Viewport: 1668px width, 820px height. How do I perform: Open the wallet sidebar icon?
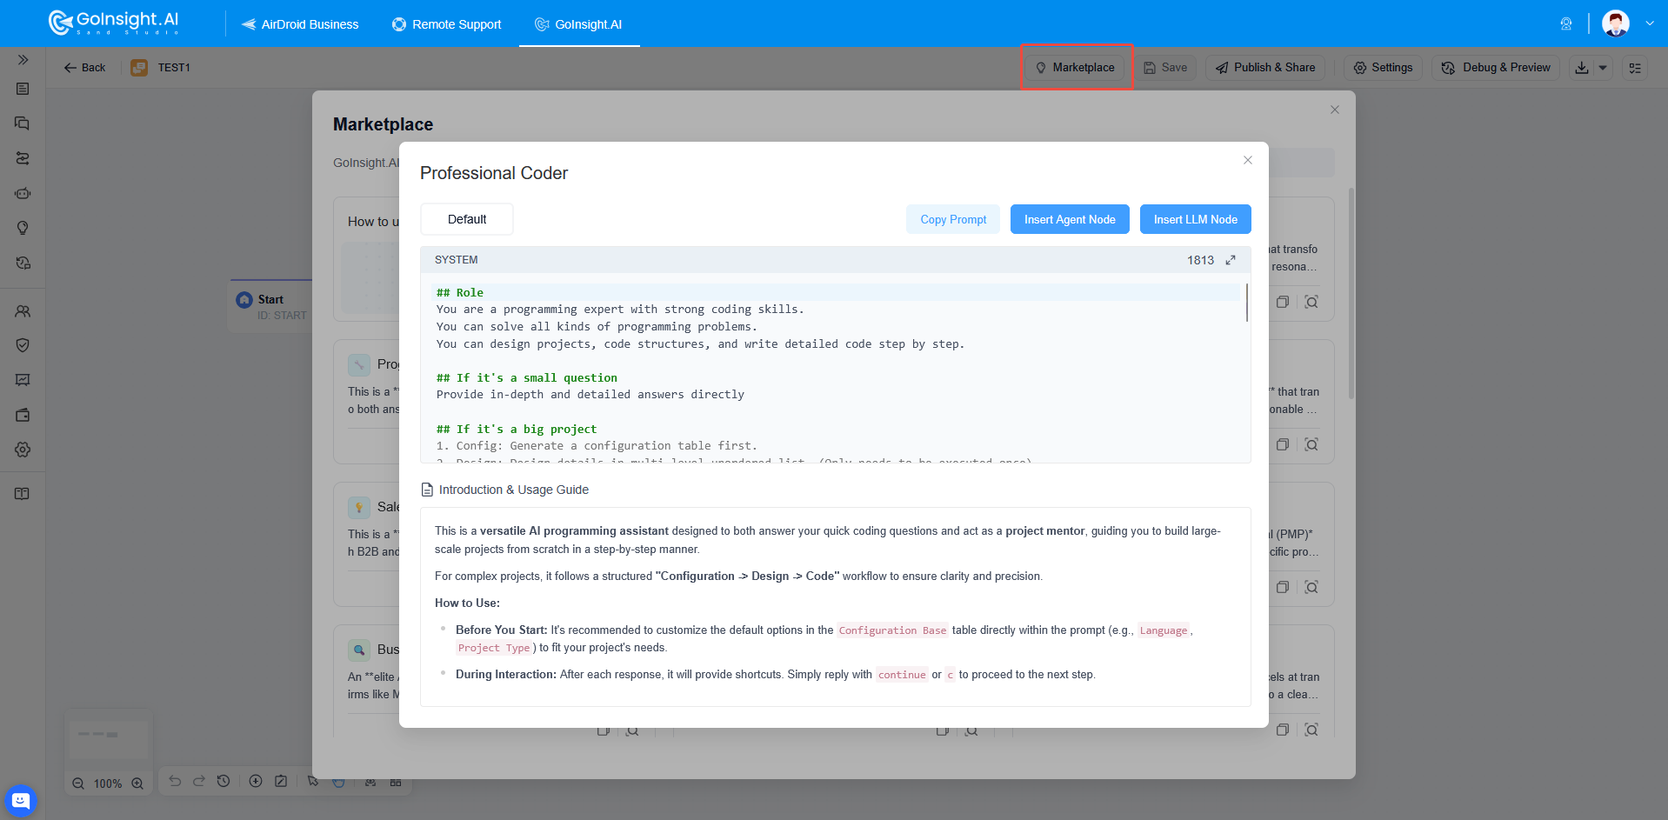point(23,415)
